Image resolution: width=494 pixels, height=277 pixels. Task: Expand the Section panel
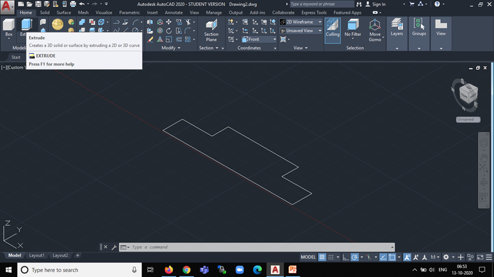coord(208,48)
